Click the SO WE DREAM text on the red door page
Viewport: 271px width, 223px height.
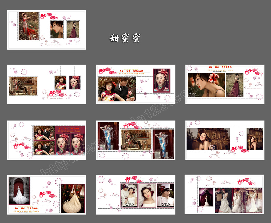[26, 208]
